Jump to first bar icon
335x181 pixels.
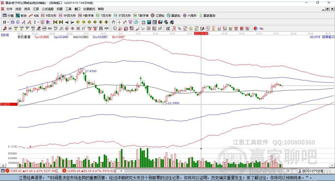(x=55, y=22)
